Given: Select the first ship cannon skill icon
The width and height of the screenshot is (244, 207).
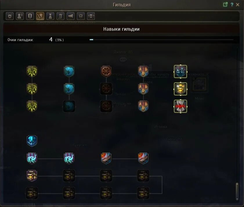Looking at the screenshot, I should pyautogui.click(x=106, y=158).
